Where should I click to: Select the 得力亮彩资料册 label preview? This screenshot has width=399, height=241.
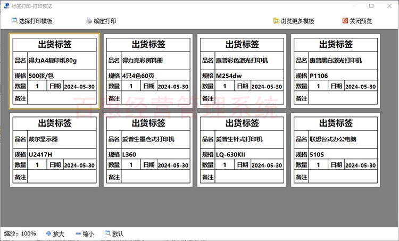[148, 71]
